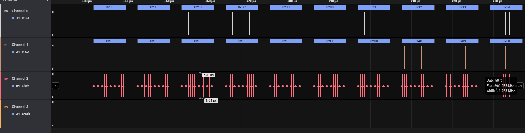This screenshot has height=133, width=525.
Task: Select the Channel 2 name label
Action: coord(20,79)
